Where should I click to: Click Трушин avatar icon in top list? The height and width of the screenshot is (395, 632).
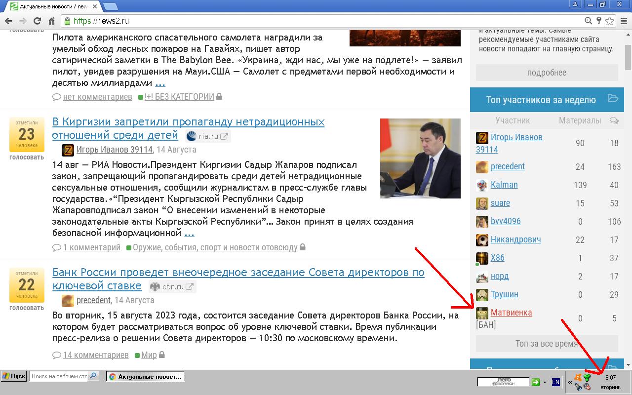pyautogui.click(x=482, y=295)
